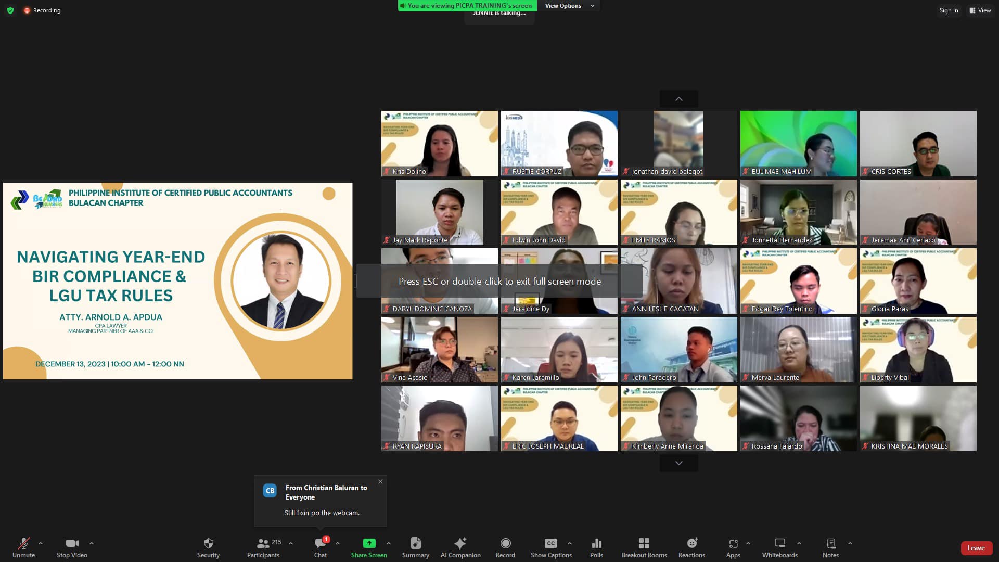This screenshot has height=562, width=999.
Task: Select Vina Acasio video tile
Action: point(439,350)
